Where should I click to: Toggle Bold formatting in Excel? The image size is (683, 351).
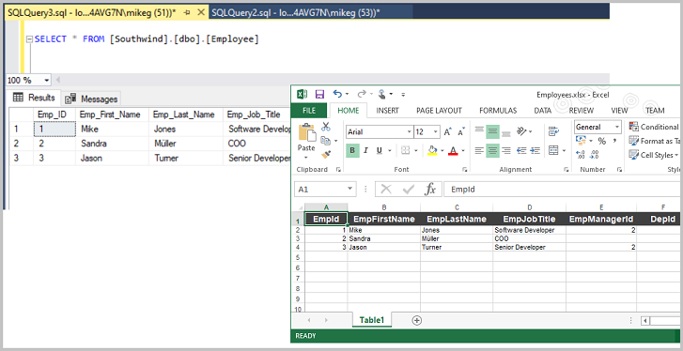point(352,150)
